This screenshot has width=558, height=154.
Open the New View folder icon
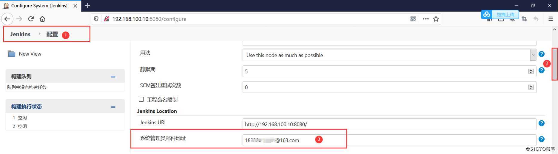[11, 54]
